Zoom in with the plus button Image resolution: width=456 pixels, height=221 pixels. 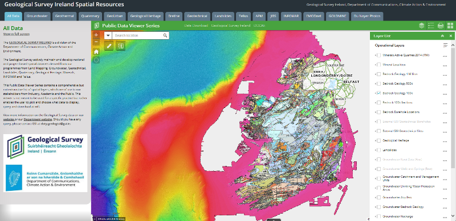(96, 35)
